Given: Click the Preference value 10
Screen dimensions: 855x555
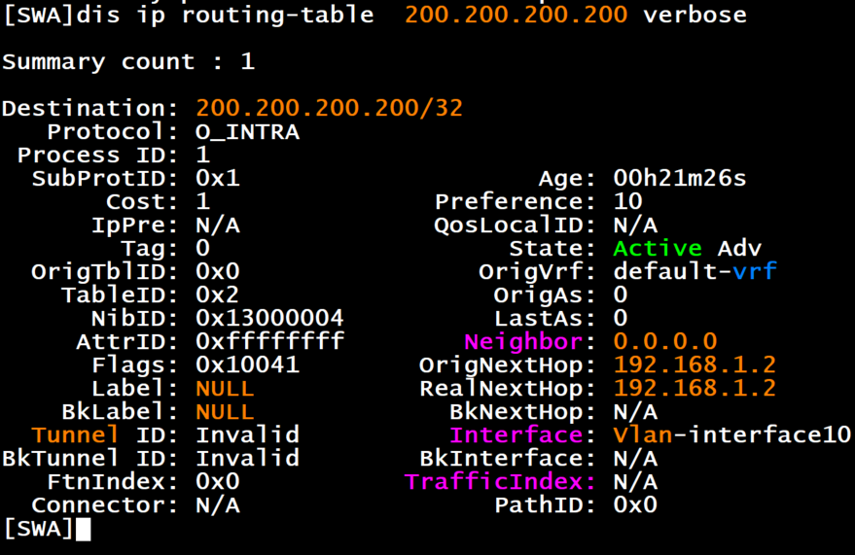Looking at the screenshot, I should click(628, 201).
